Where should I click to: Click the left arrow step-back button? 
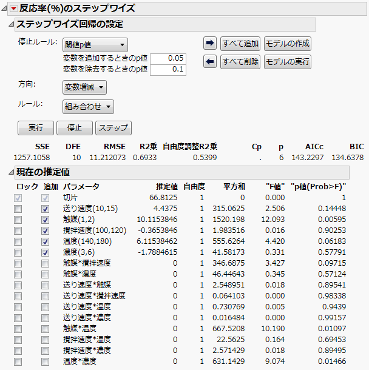(210, 62)
